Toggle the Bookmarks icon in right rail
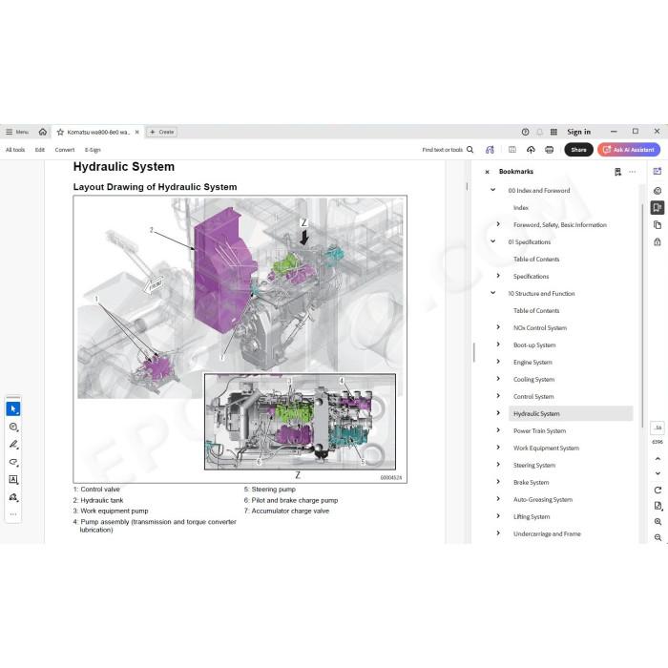The image size is (668, 668). [x=658, y=207]
